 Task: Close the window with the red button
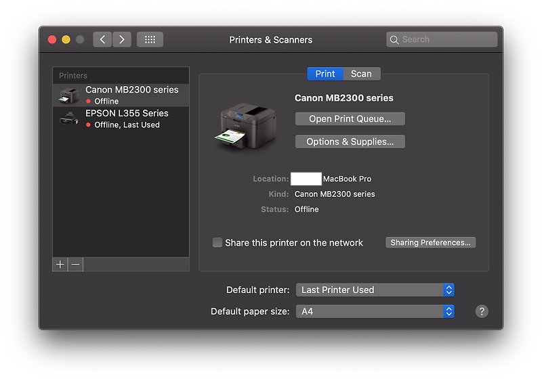coord(52,39)
